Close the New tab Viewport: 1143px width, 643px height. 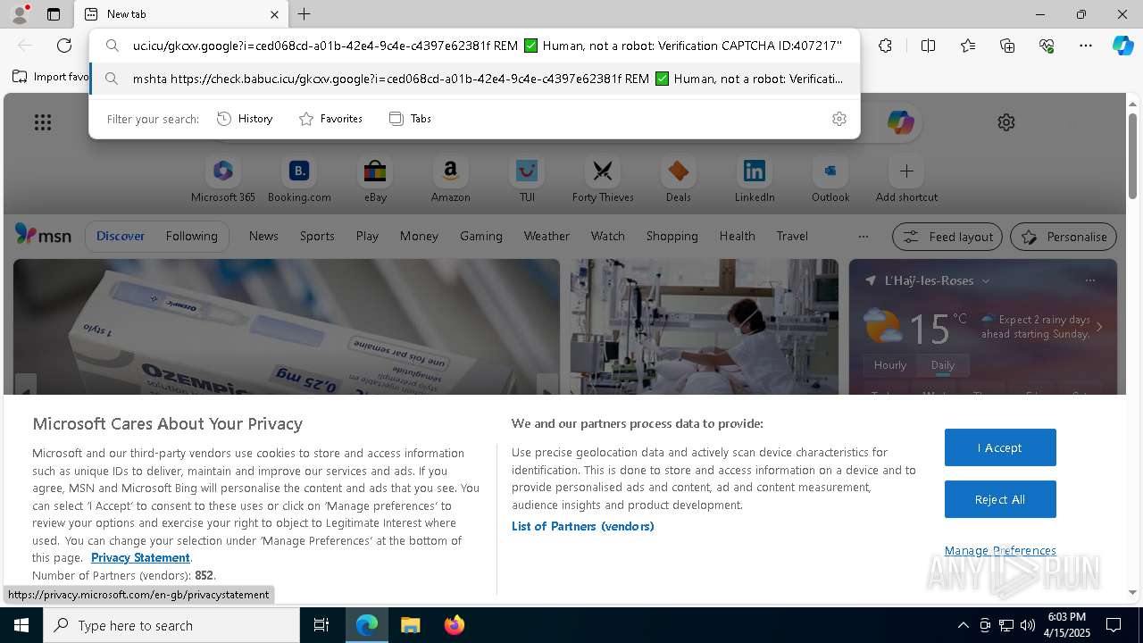point(274,14)
